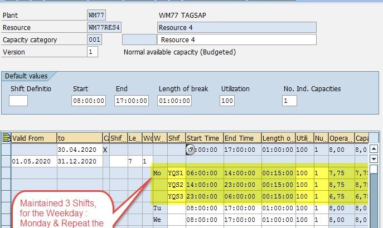Click the default End field showing 17:00:00
Image resolution: width=383 pixels, height=228 pixels.
pos(132,101)
